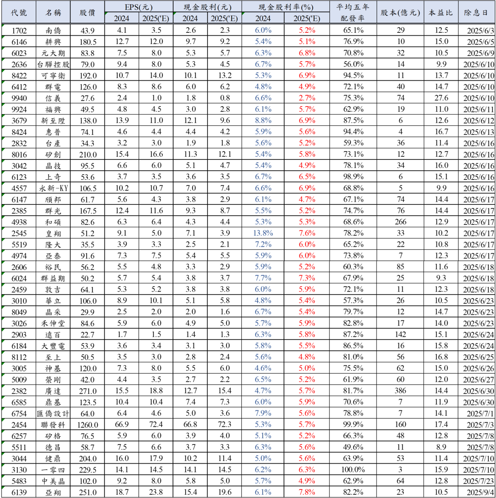The image size is (496, 498).
Task: Select the 名稱 column header
Action: click(x=53, y=13)
